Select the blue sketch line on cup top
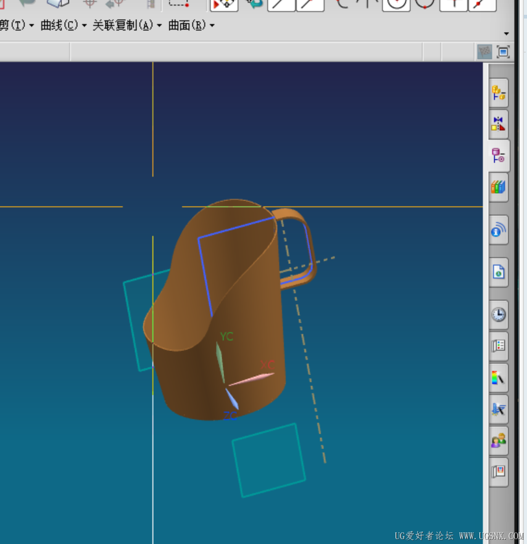 coord(236,228)
